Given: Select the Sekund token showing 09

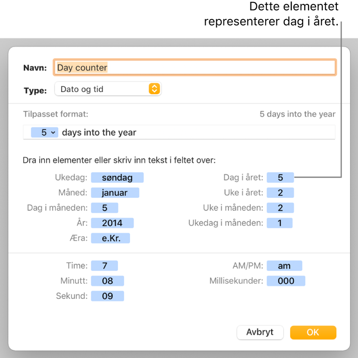Looking at the screenshot, I should click(x=107, y=296).
